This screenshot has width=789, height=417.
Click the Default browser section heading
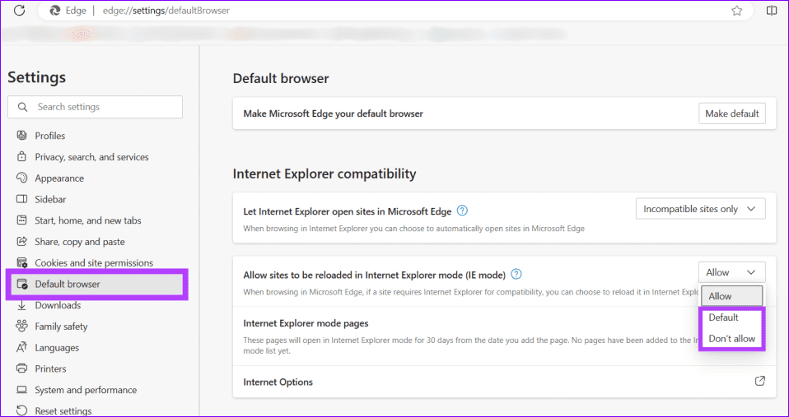tap(281, 78)
